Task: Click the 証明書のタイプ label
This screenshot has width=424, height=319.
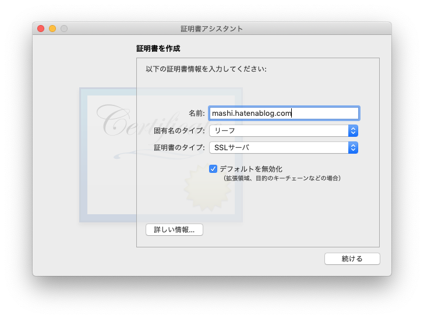Action: (x=179, y=148)
